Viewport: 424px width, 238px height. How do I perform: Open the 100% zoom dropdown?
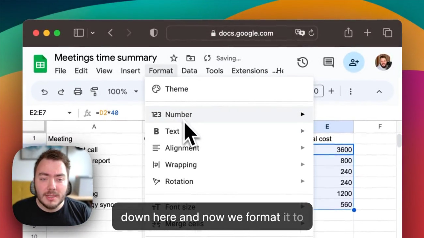coord(123,92)
